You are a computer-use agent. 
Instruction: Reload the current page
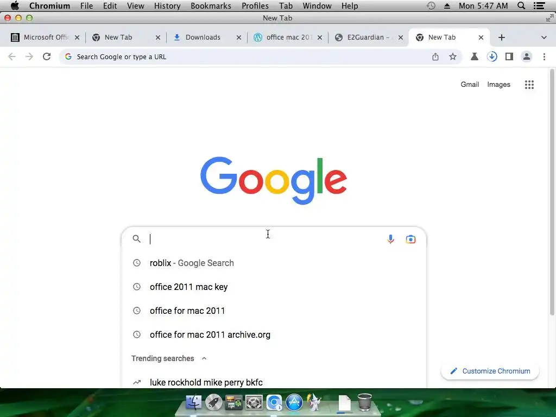(x=47, y=56)
